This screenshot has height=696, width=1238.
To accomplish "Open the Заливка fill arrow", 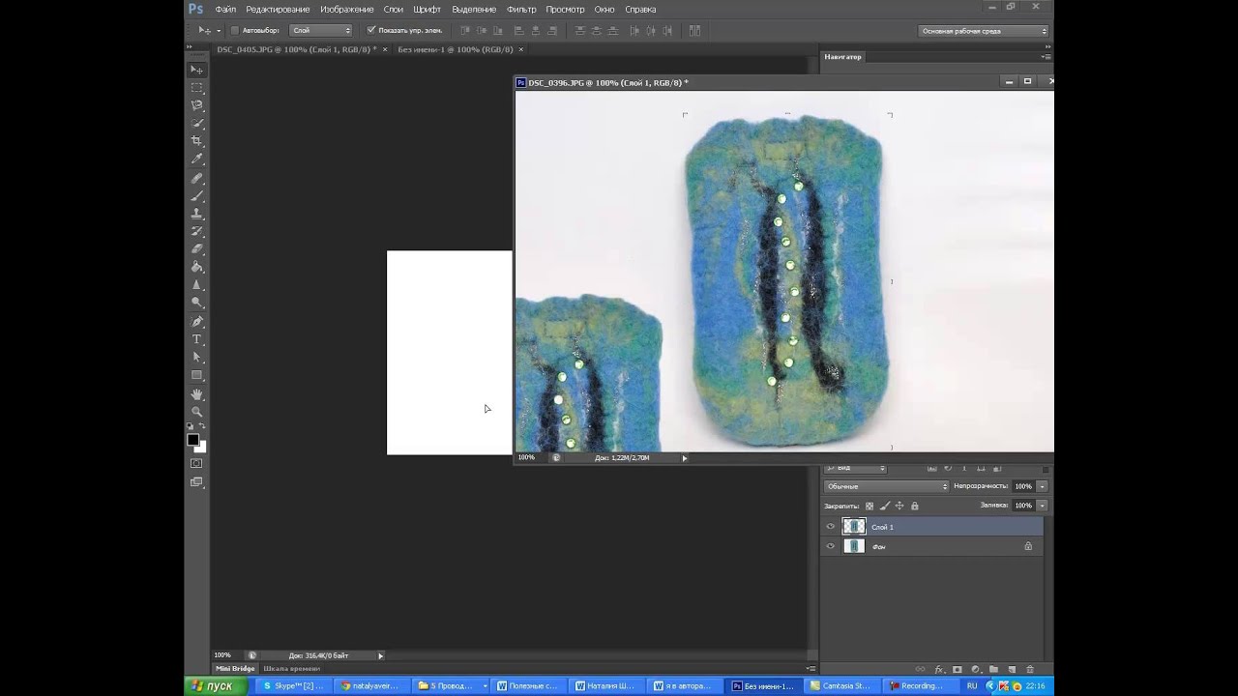I will pos(1042,506).
